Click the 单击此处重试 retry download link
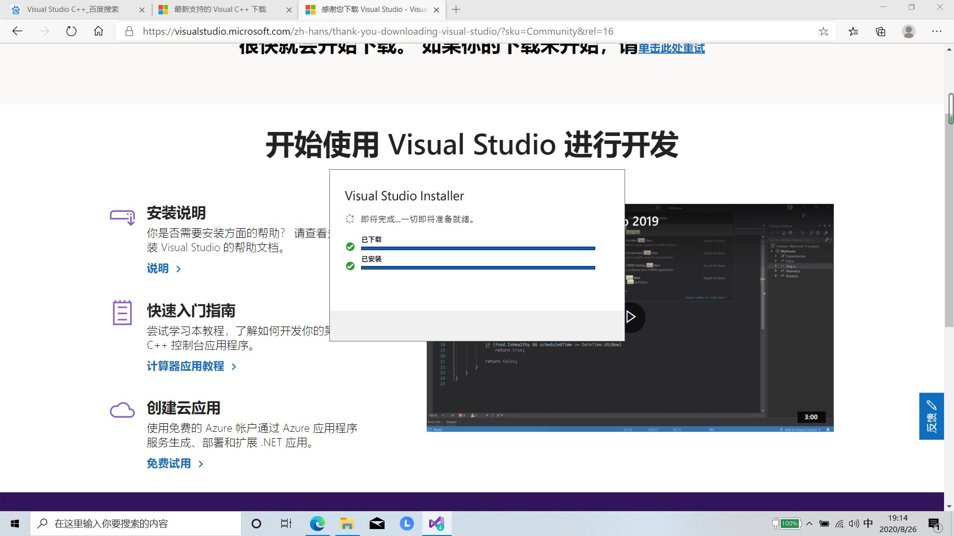The width and height of the screenshot is (954, 536). pos(671,48)
